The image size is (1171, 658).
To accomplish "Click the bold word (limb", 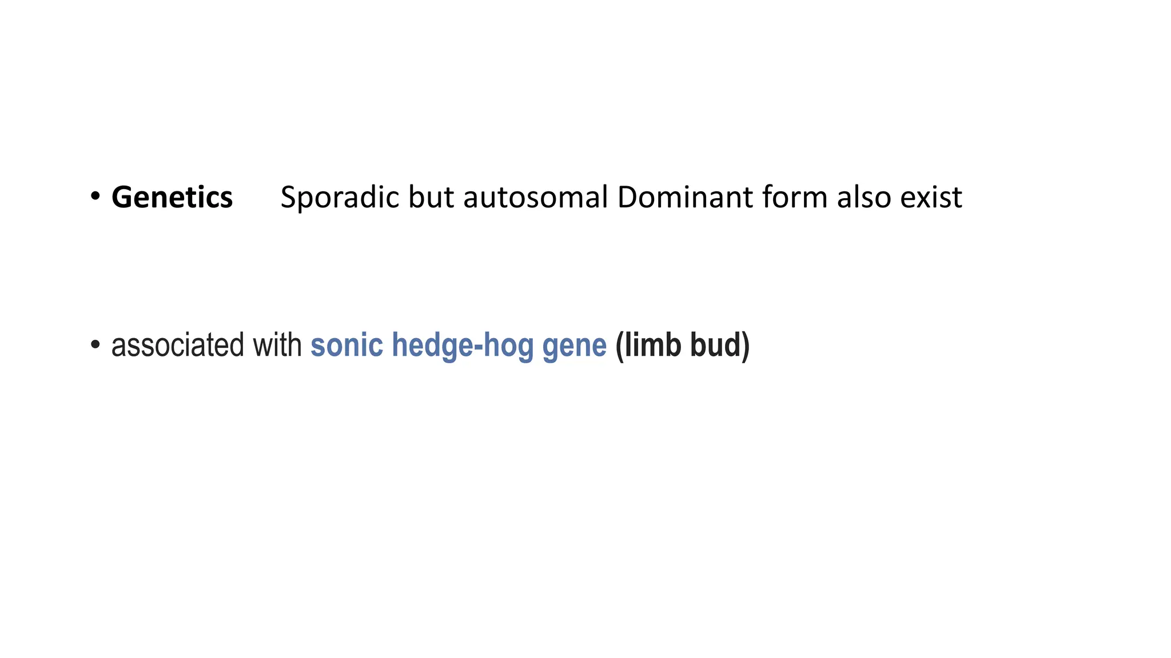I will [x=648, y=346].
